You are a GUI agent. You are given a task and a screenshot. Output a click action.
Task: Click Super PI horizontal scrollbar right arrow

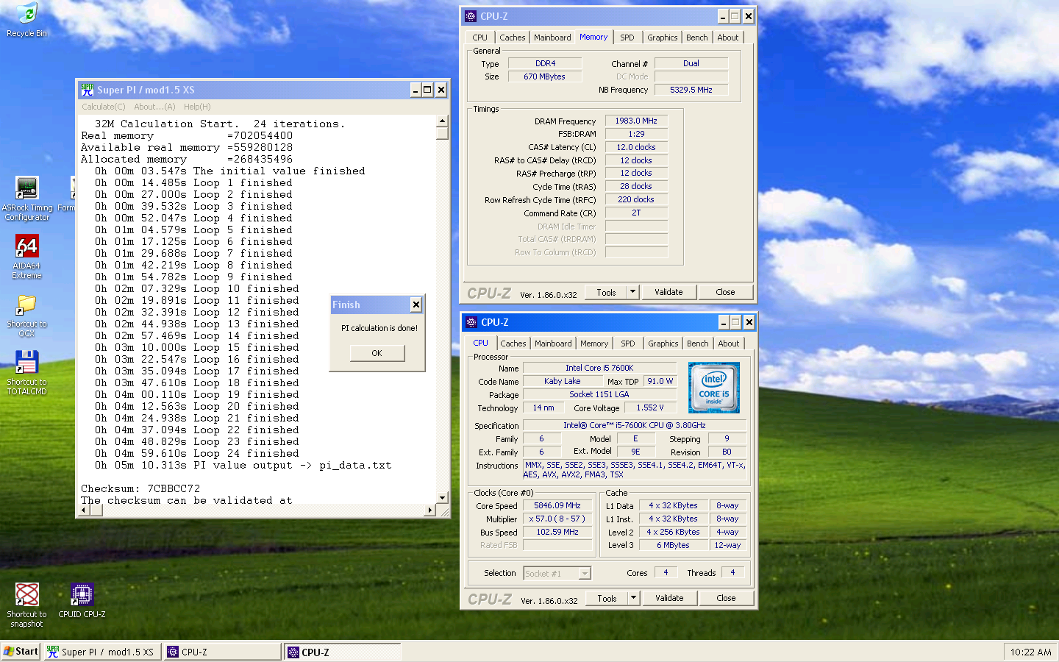coord(430,510)
